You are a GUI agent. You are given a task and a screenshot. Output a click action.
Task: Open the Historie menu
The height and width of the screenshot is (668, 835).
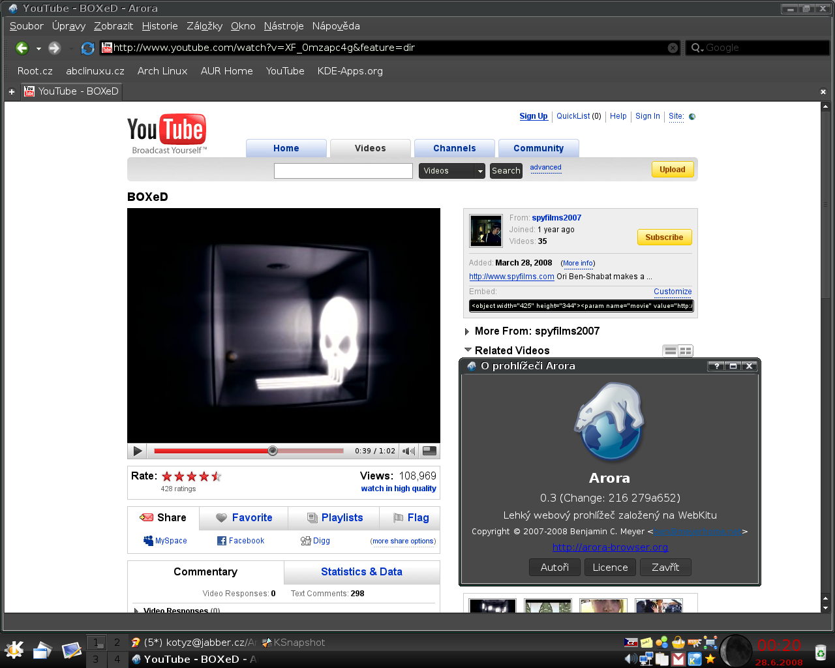(x=160, y=26)
